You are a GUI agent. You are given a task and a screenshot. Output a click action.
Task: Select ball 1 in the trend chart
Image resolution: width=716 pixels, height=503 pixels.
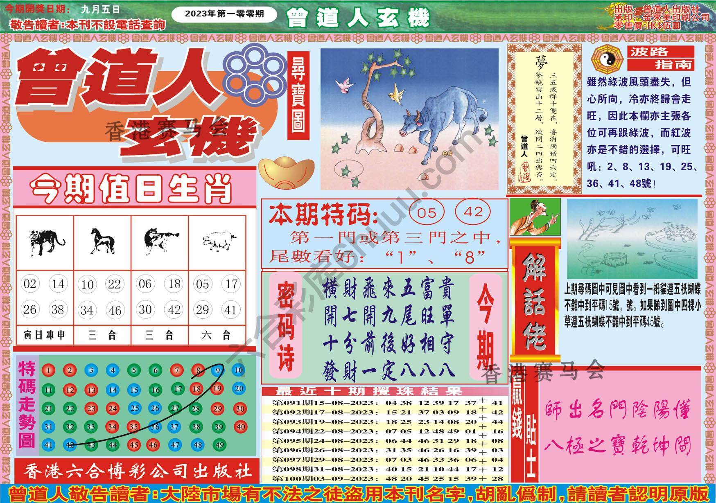pyautogui.click(x=48, y=371)
